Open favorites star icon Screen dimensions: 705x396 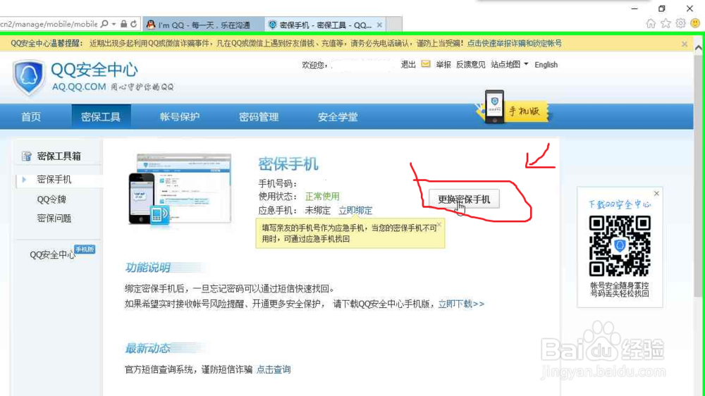666,23
